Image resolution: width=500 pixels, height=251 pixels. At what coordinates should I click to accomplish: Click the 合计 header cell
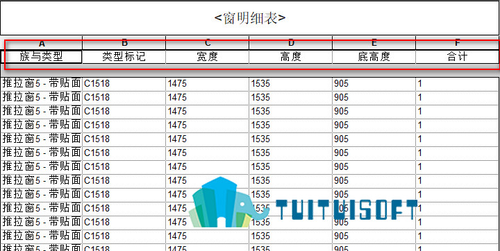click(458, 57)
